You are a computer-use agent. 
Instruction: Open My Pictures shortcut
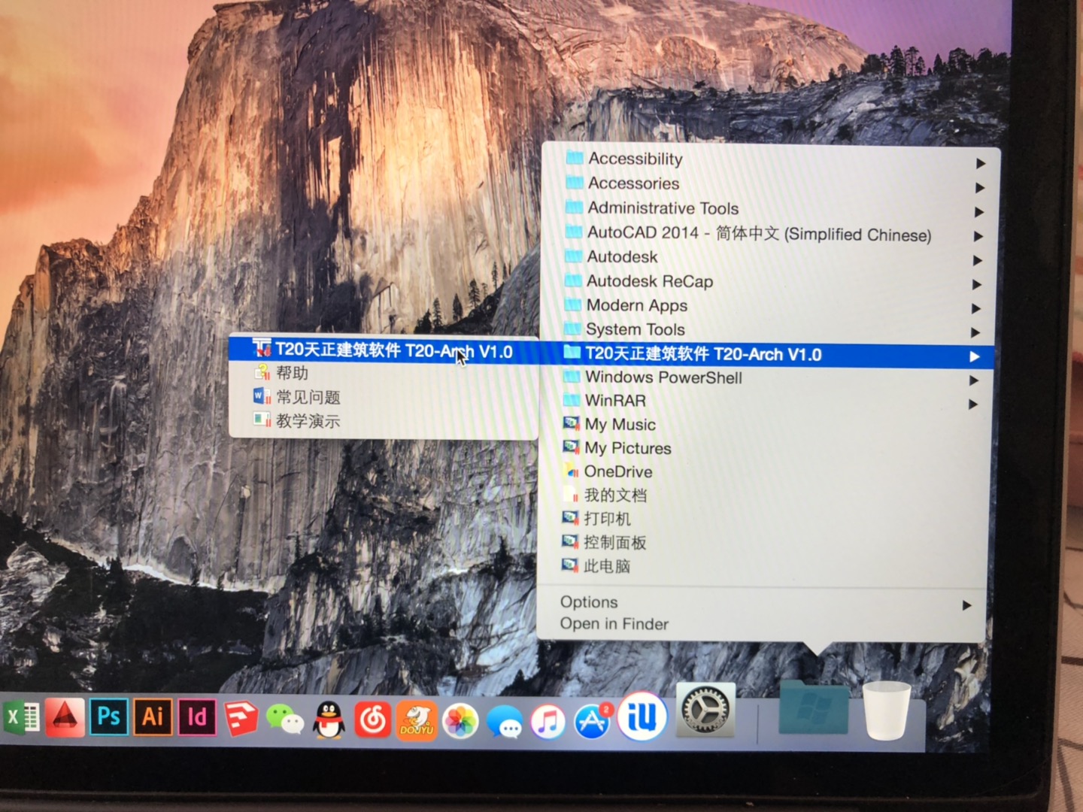pyautogui.click(x=766, y=449)
